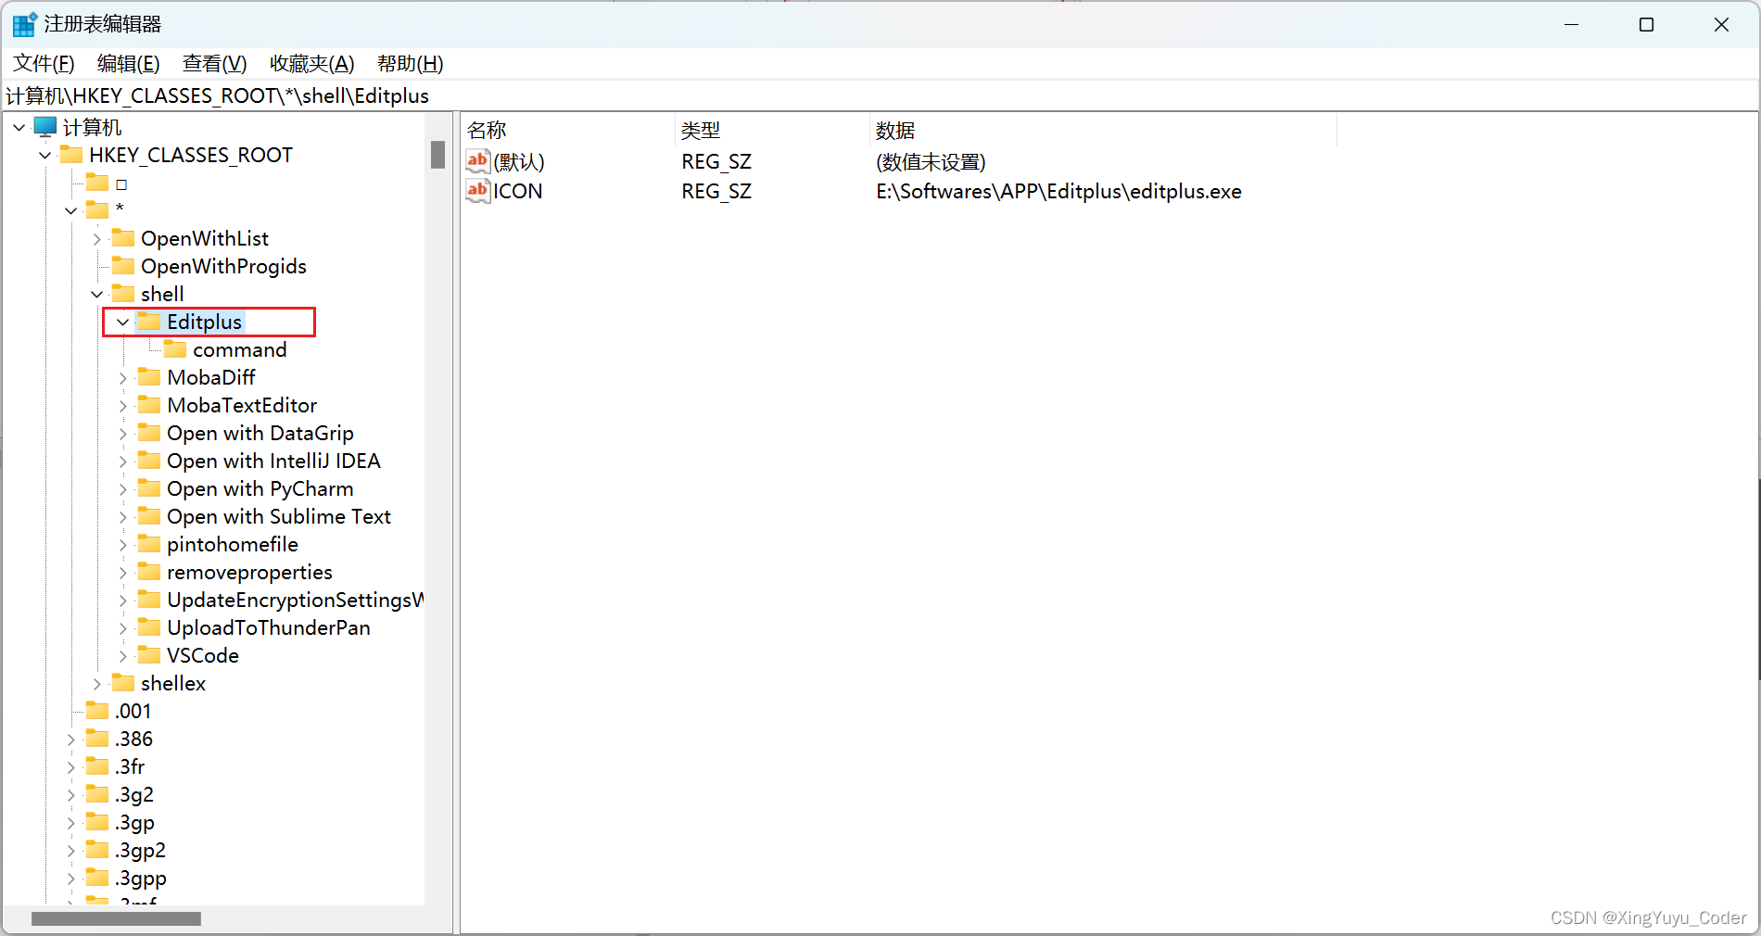Expand the UploadToThunderPan key
This screenshot has height=936, width=1761.
point(123,628)
